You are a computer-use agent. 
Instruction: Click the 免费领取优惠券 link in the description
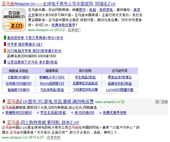tap(63, 25)
